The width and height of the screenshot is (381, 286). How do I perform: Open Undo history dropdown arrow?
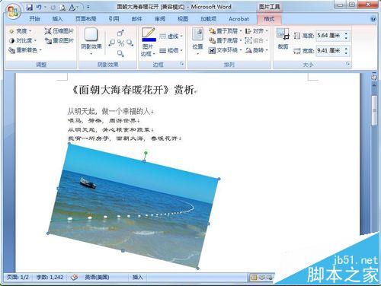[45, 8]
